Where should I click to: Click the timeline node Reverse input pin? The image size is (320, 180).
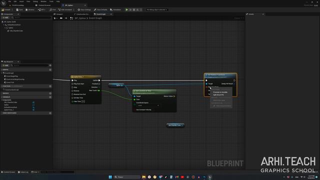[x=72, y=91]
